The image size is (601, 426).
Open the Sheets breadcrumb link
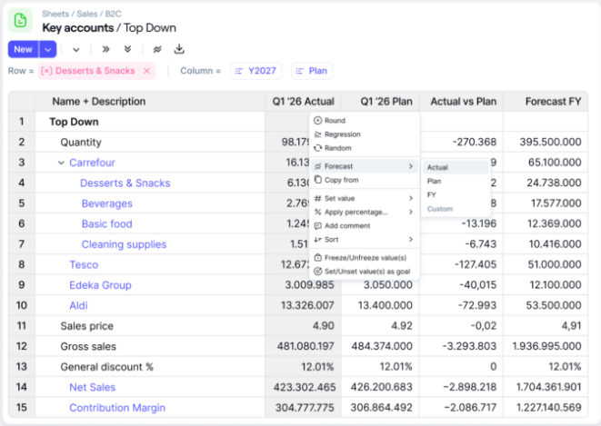[55, 15]
